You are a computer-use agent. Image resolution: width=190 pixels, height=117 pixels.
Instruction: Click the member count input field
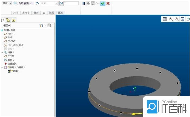tap(71, 3)
